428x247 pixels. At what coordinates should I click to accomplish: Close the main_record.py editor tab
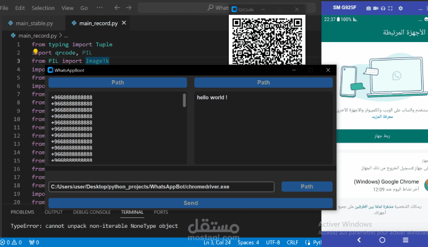[x=124, y=23]
